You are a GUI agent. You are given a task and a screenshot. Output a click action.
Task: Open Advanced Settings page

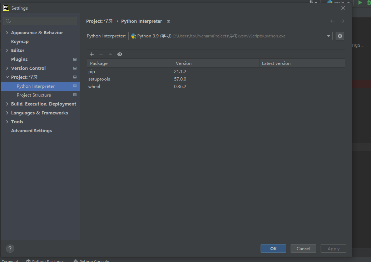coord(31,131)
